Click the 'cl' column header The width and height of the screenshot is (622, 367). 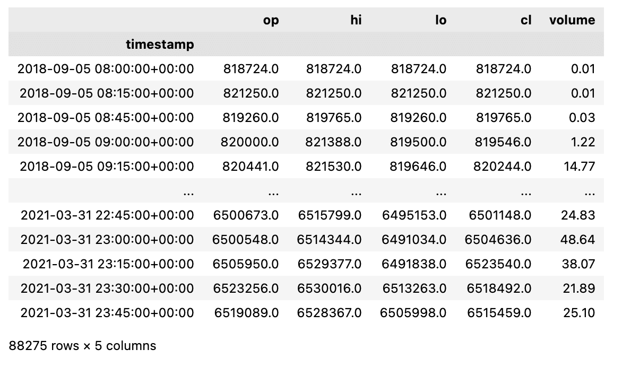click(525, 20)
